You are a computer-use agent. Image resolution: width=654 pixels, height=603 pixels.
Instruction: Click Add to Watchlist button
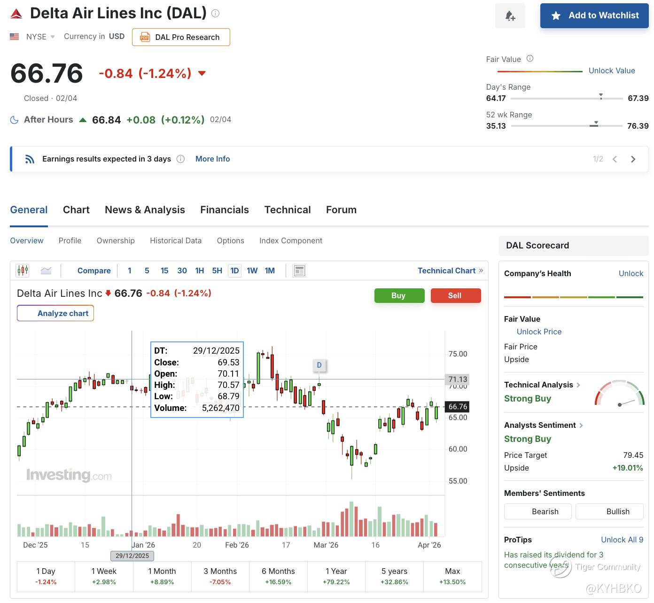coord(594,16)
